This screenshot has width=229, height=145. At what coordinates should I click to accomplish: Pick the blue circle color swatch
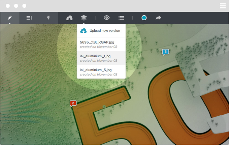[144, 18]
